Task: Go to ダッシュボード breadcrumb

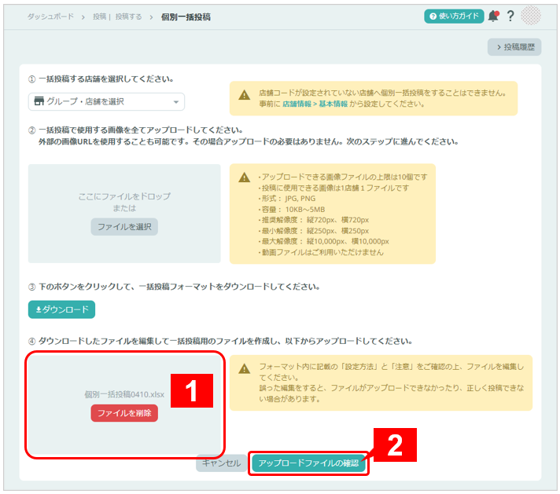Action: click(50, 16)
